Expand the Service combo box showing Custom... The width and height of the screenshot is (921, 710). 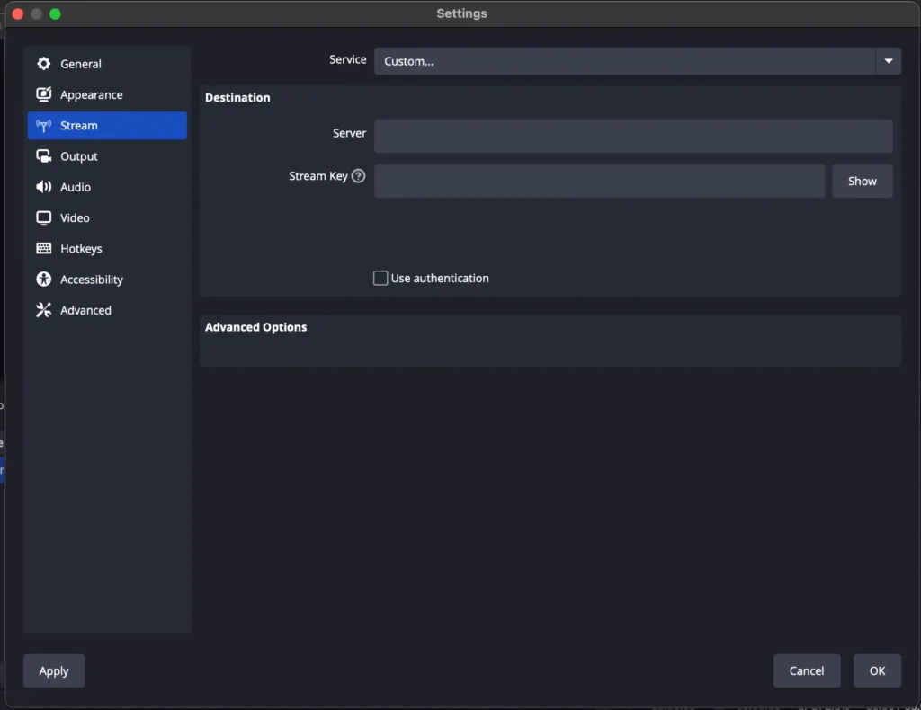pyautogui.click(x=624, y=61)
